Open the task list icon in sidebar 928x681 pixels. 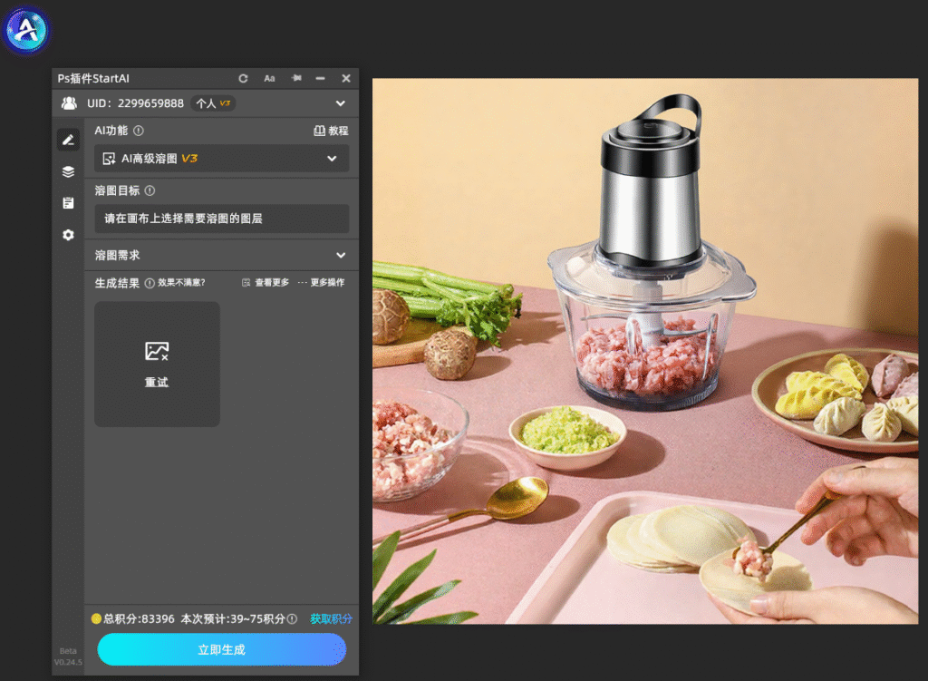point(69,203)
